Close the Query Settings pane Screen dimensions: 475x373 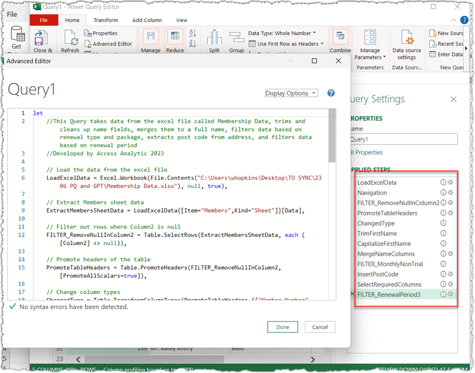point(453,99)
